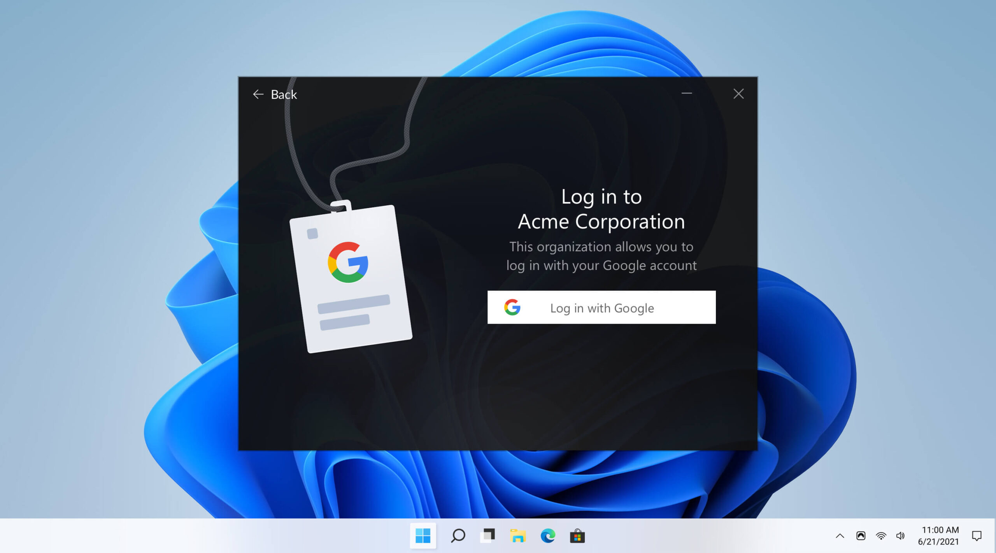Open taskbar Search
996x553 pixels.
click(458, 535)
